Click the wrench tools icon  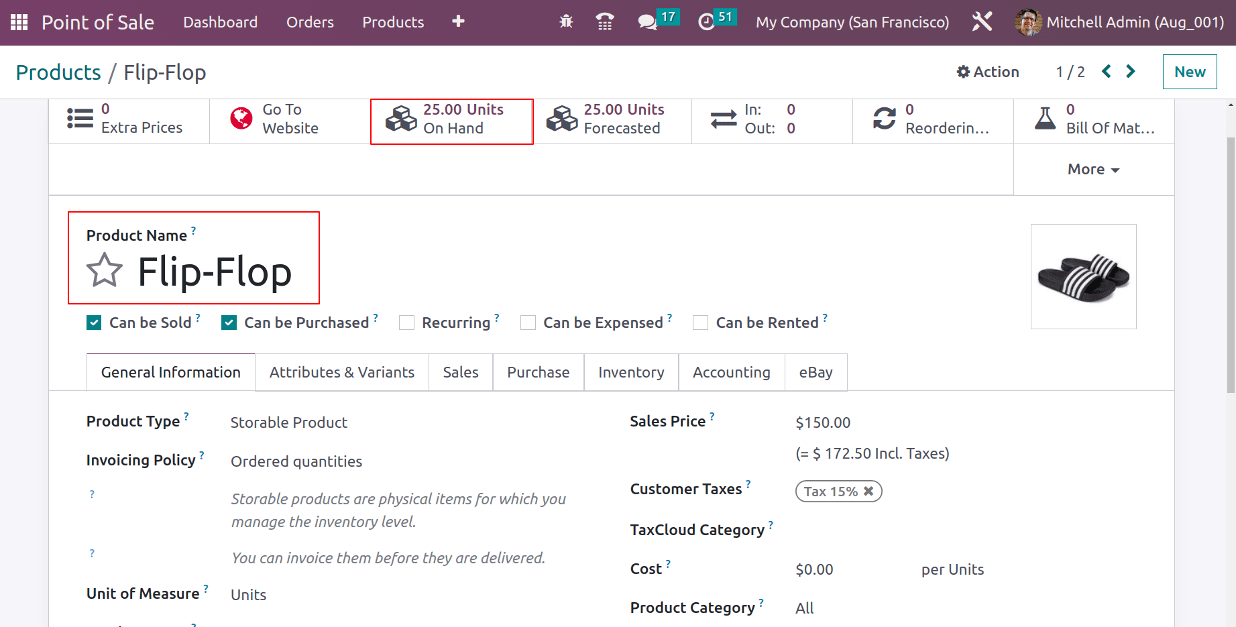[982, 22]
